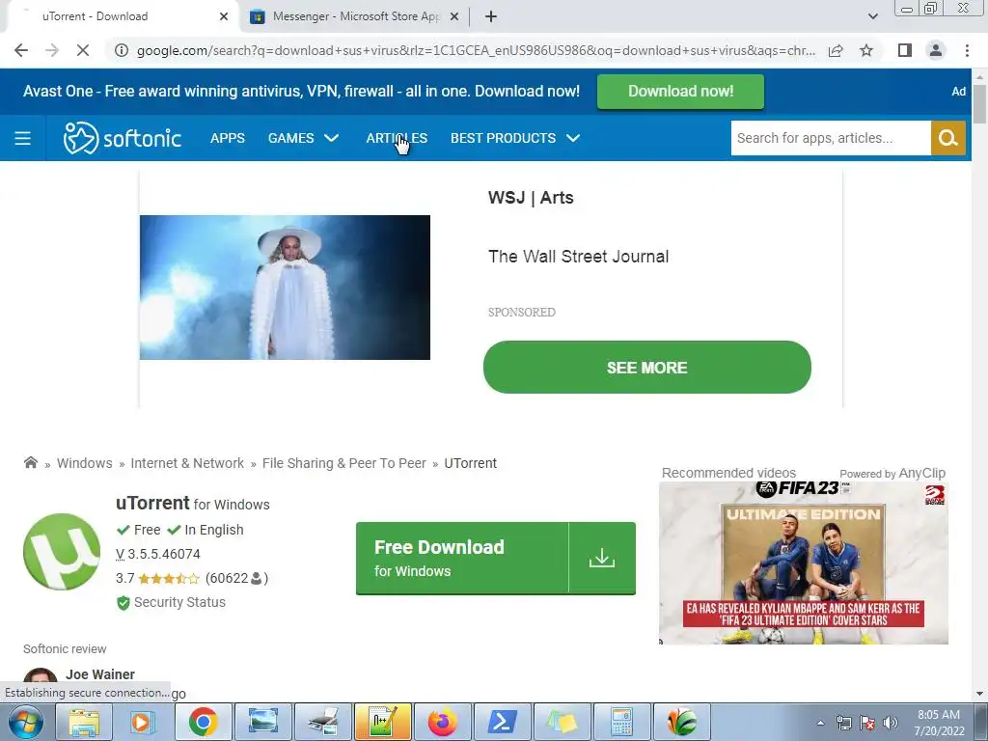Viewport: 988px width, 741px height.
Task: Open Chrome's three-dot menu
Action: click(967, 50)
